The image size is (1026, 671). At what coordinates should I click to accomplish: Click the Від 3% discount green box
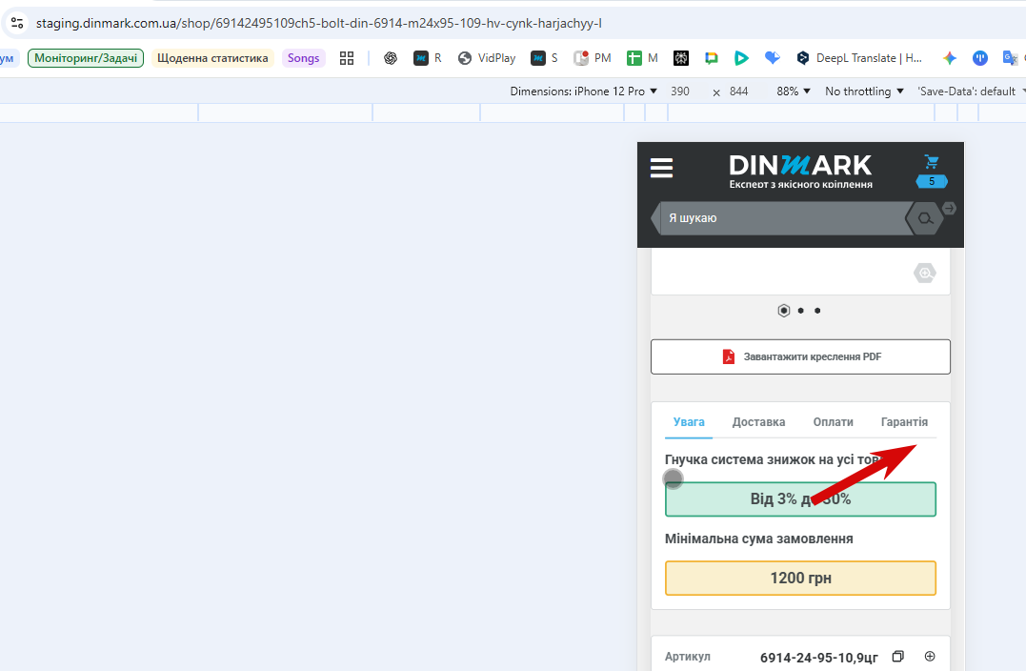point(800,498)
